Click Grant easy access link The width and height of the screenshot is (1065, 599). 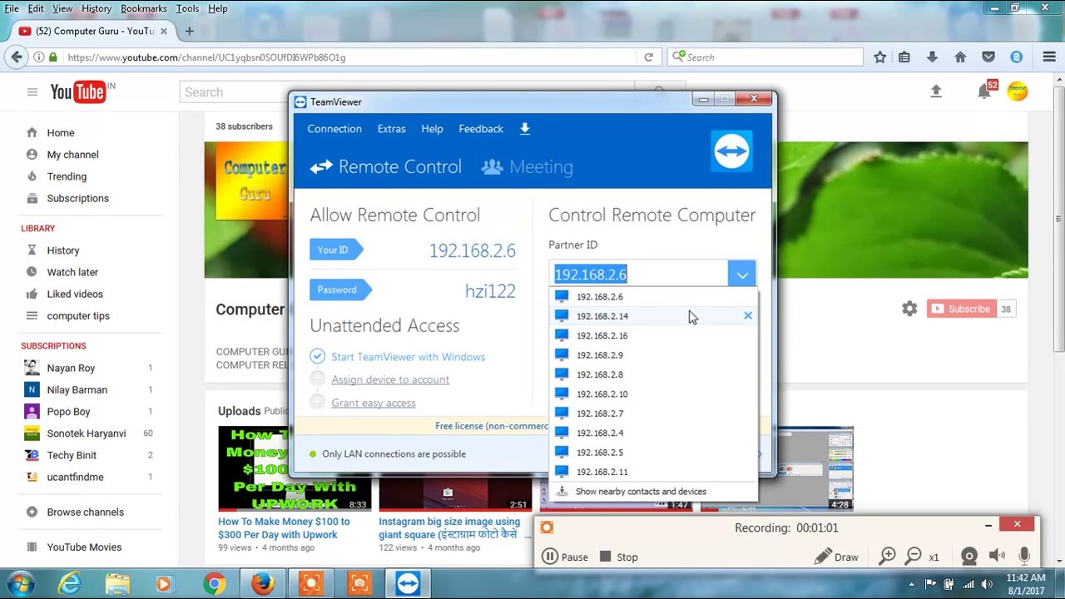click(374, 403)
